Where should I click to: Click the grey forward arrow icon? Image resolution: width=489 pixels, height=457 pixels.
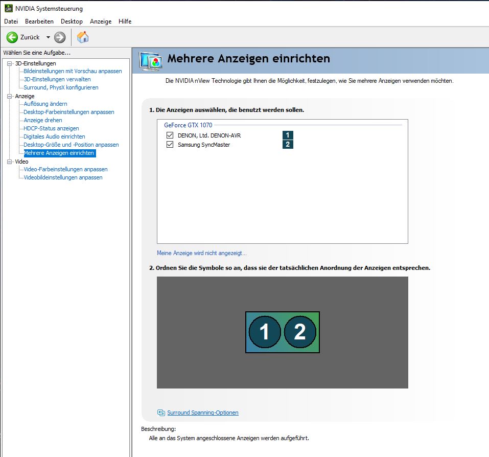tap(60, 37)
